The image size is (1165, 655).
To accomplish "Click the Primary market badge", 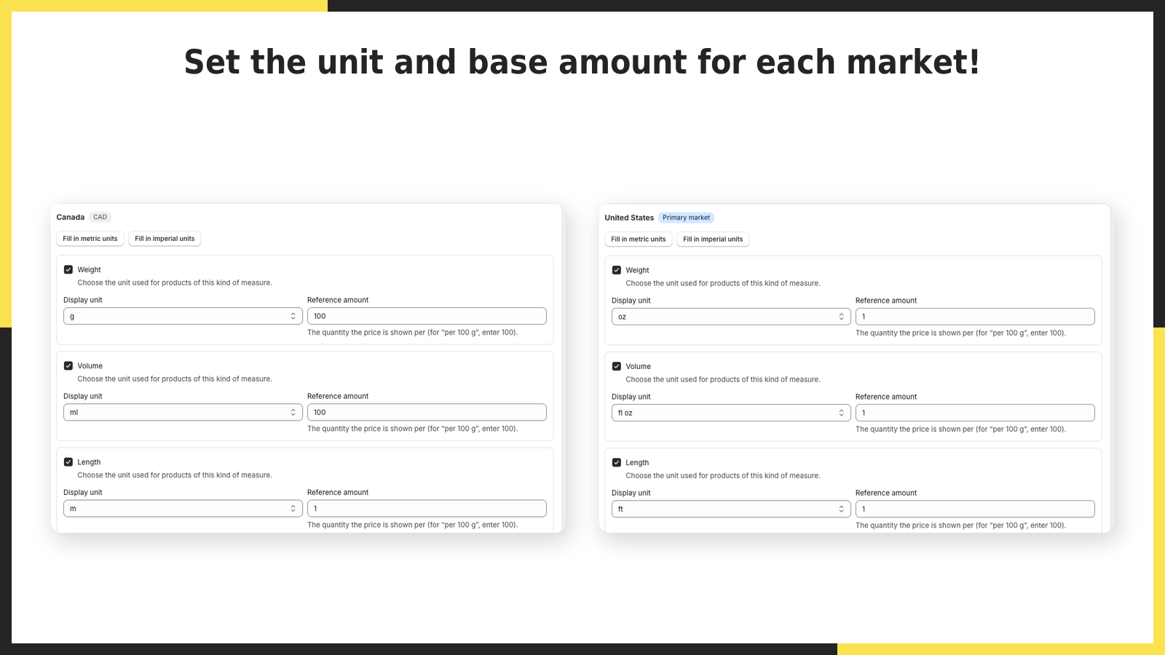I will [686, 218].
